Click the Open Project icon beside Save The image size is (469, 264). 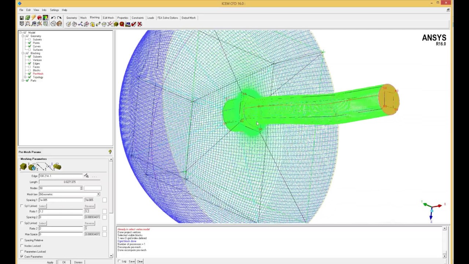27,18
